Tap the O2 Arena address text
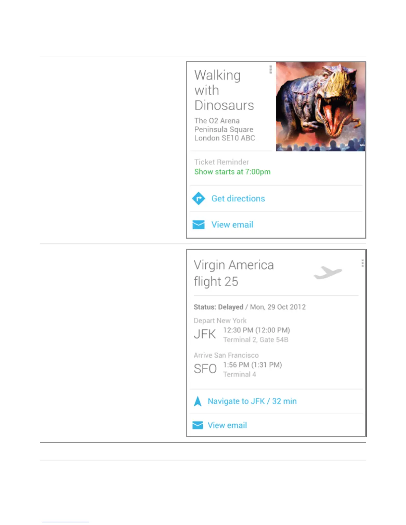This screenshot has height=525, width=406. [225, 129]
